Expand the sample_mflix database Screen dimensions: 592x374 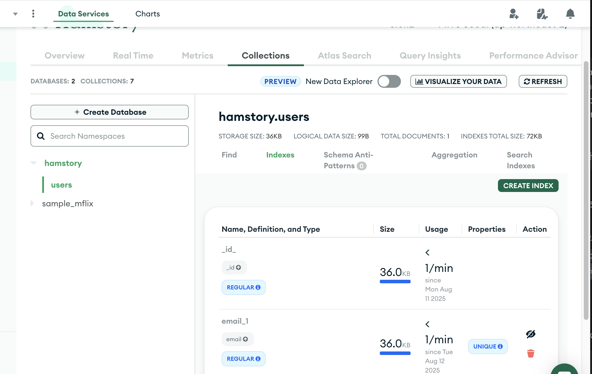click(33, 203)
